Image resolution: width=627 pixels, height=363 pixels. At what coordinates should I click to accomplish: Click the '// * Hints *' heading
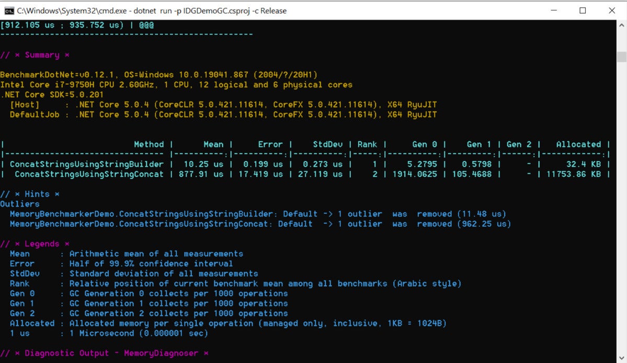[x=30, y=194]
